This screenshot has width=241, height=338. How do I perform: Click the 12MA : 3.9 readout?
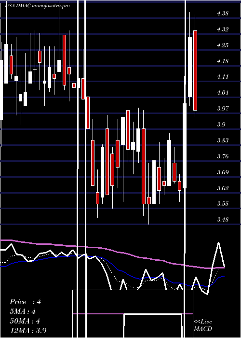(28, 330)
